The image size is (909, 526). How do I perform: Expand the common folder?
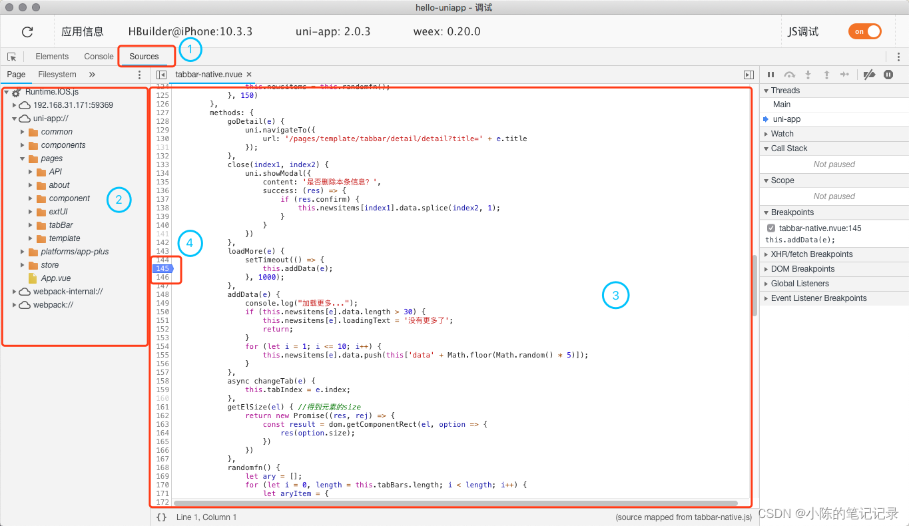pos(23,132)
